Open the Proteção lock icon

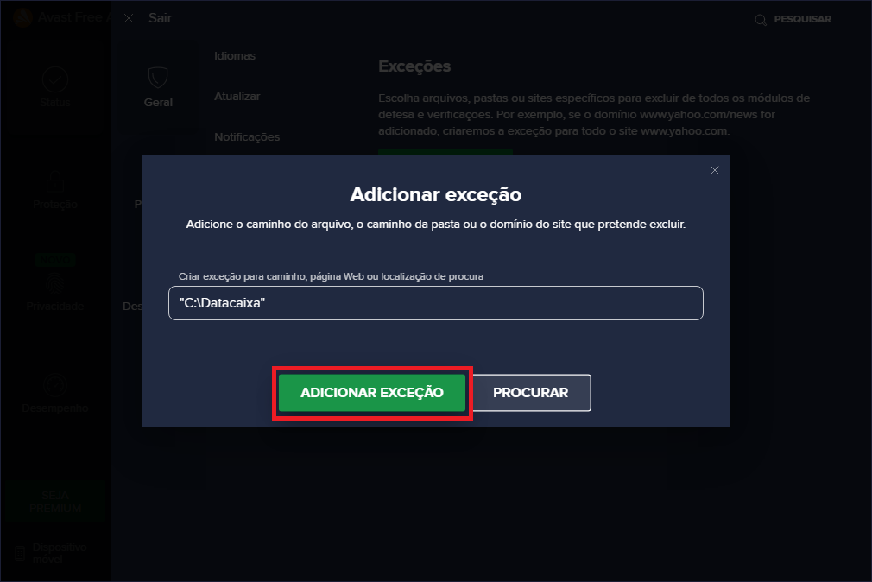55,181
